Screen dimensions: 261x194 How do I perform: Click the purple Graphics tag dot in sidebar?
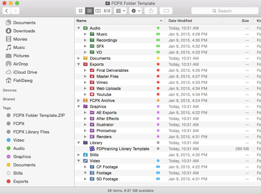(x=9, y=157)
